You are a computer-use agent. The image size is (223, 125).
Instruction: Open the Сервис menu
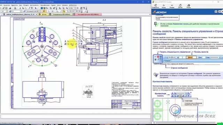(53, 5)
